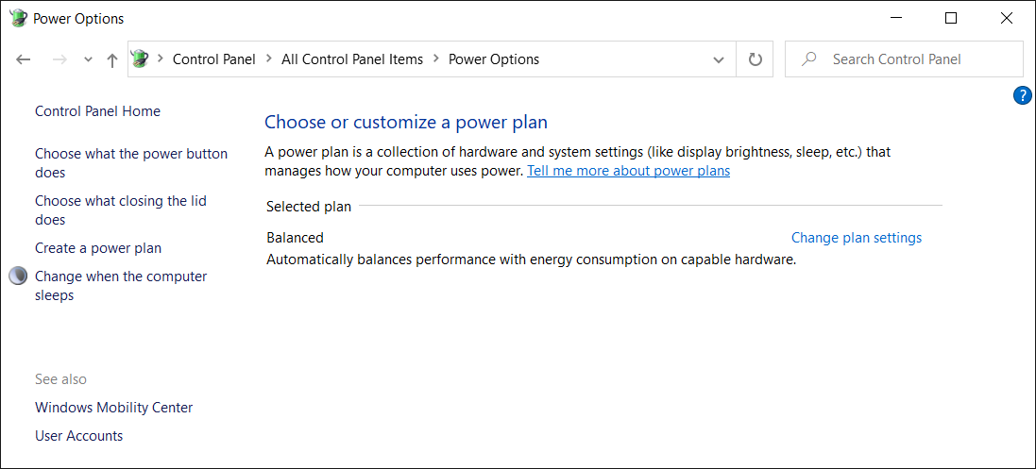Select All Control Panel Items breadcrumb
1036x469 pixels.
(x=352, y=59)
